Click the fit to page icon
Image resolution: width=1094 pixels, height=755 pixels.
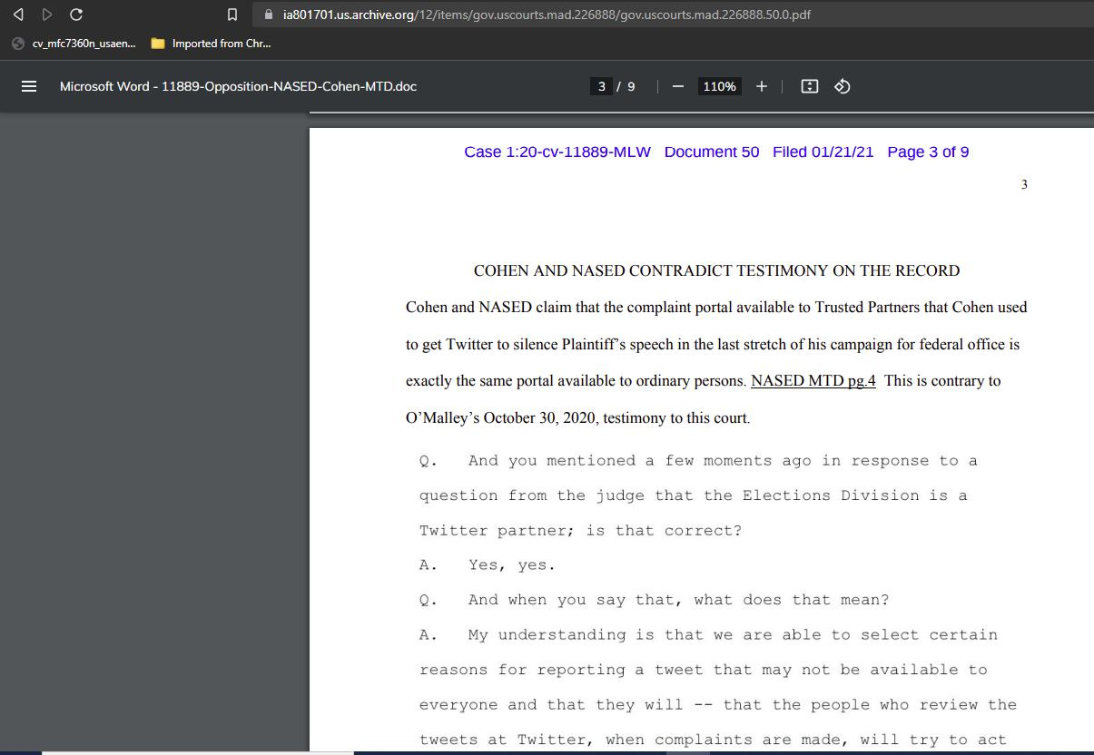(810, 87)
